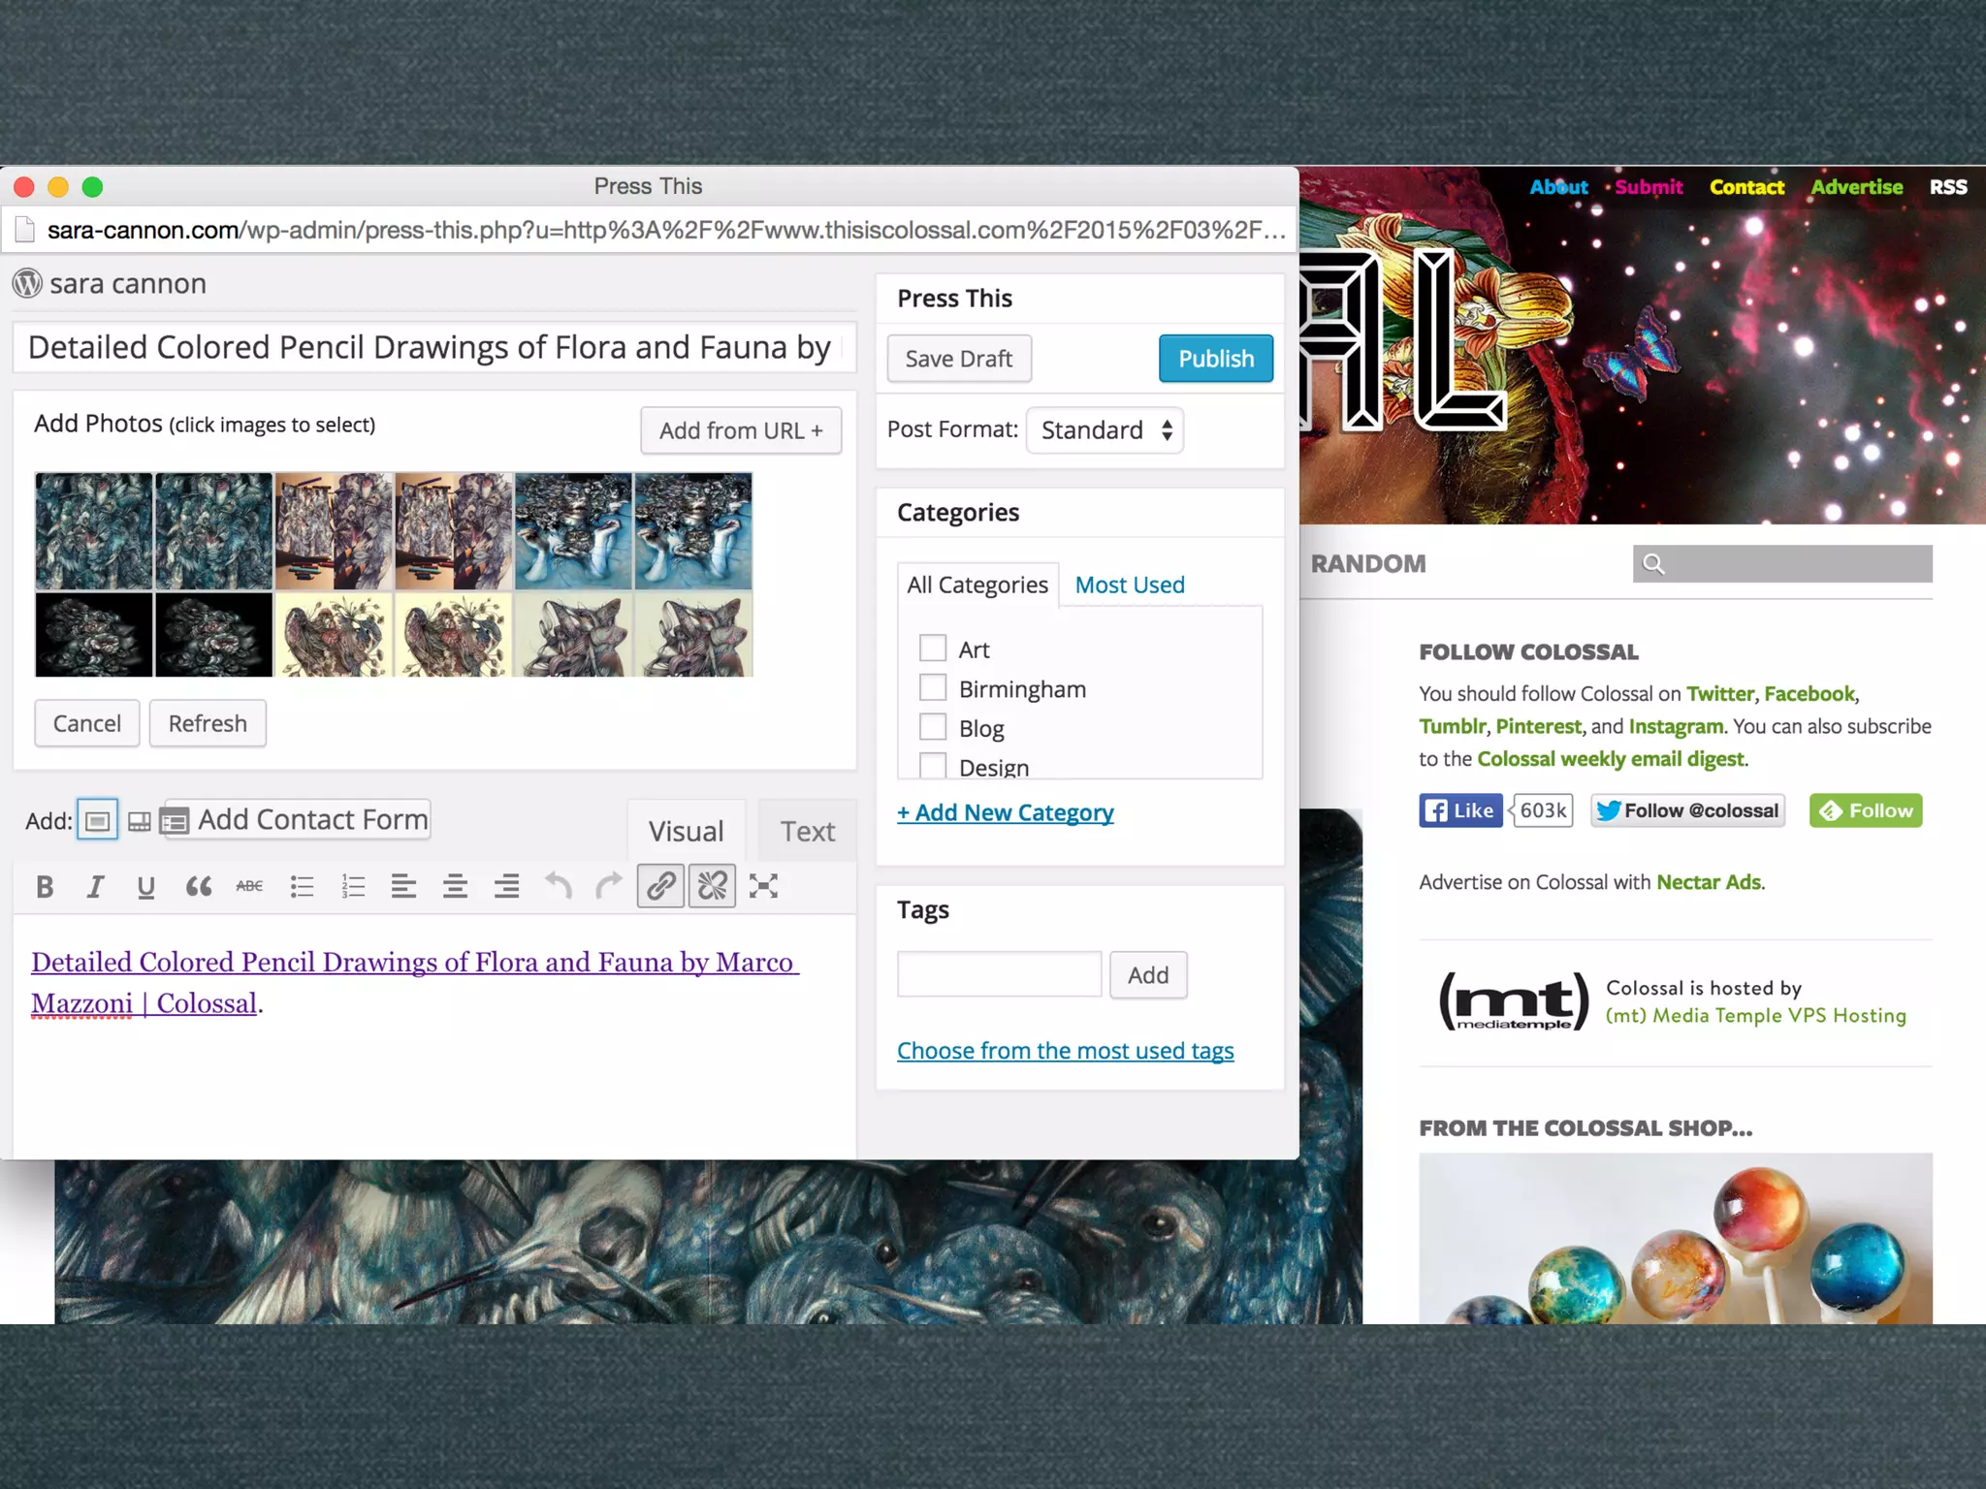Click the insert link icon
The height and width of the screenshot is (1489, 1986).
(x=660, y=886)
